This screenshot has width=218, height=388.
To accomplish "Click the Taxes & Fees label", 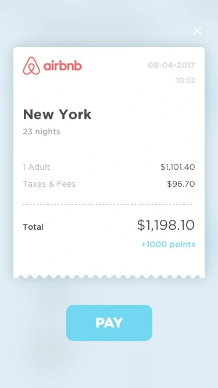I will pos(49,184).
